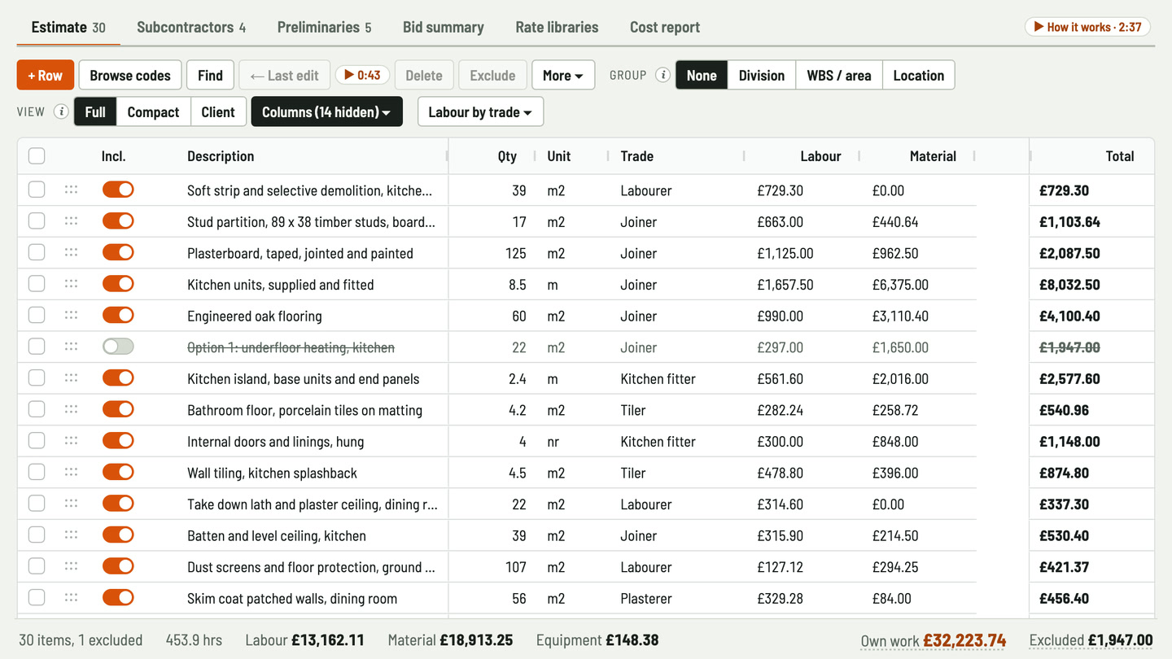This screenshot has width=1172, height=659.
Task: Switch to the Subcontractors tab
Action: 191,27
